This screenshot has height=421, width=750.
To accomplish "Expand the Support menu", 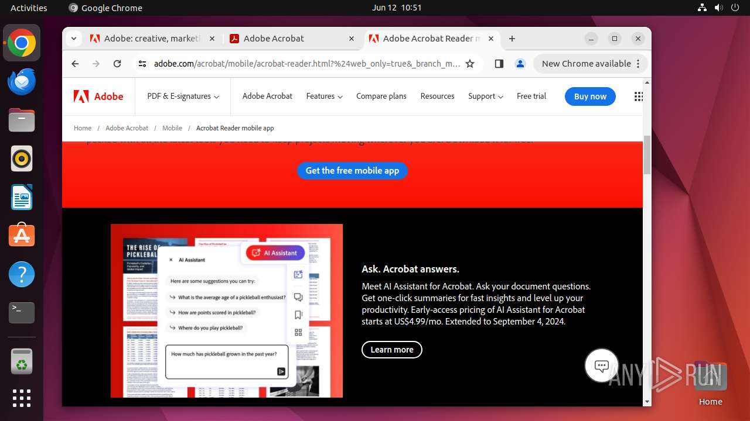I will [x=485, y=96].
